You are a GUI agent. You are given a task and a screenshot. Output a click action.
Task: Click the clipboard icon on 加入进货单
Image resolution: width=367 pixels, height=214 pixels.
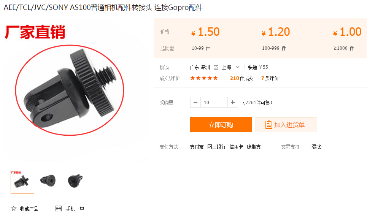point(268,125)
